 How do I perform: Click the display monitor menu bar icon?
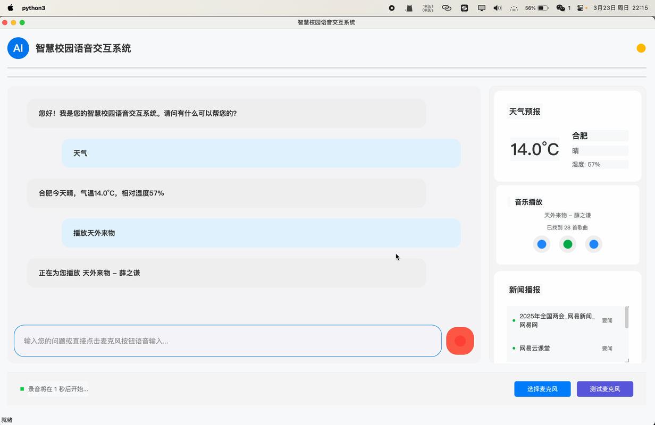(482, 8)
